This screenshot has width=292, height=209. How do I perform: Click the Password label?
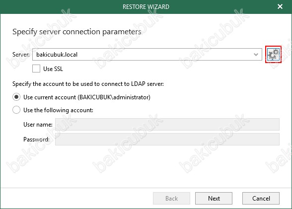point(36,139)
